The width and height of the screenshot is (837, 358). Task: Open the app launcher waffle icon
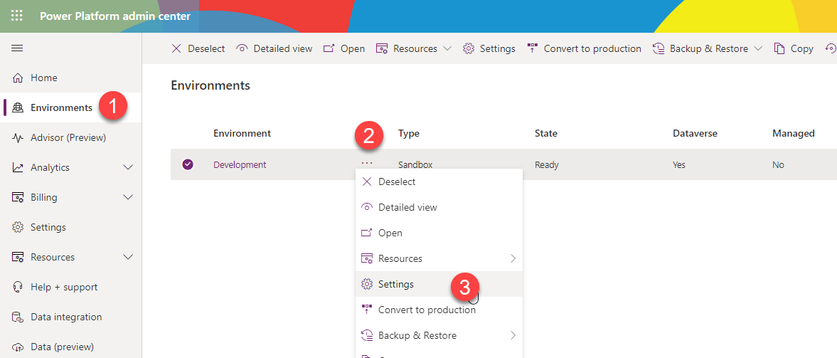tap(17, 16)
